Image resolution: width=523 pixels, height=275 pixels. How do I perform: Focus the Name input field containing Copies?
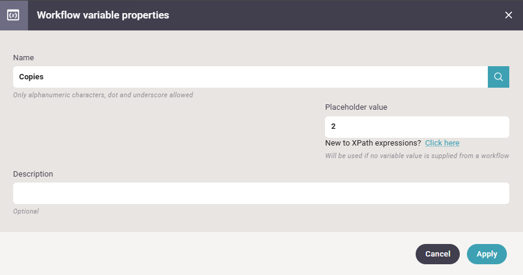click(250, 77)
